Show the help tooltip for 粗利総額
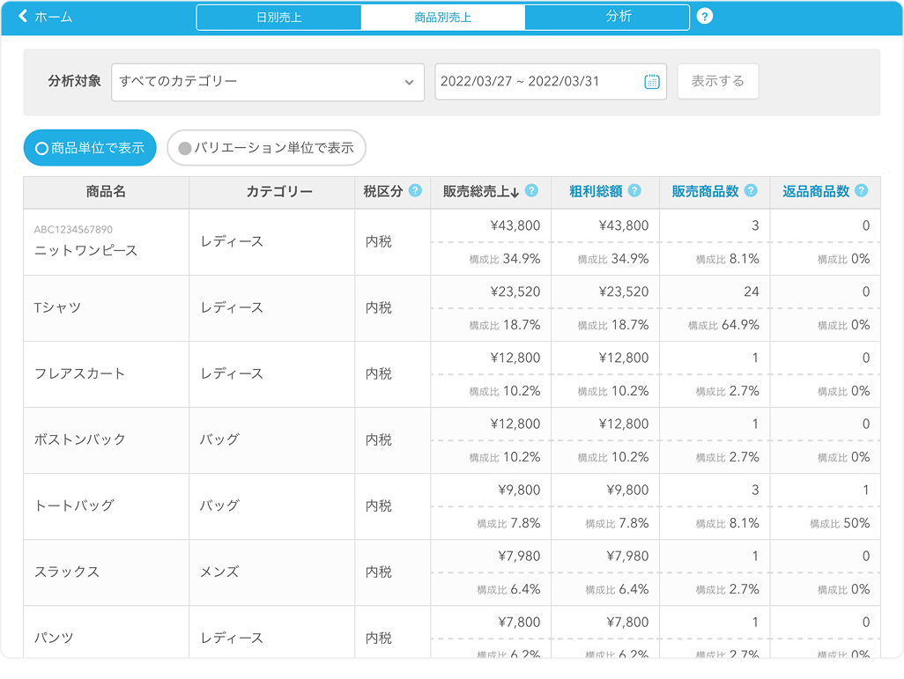Image resolution: width=904 pixels, height=679 pixels. (634, 191)
